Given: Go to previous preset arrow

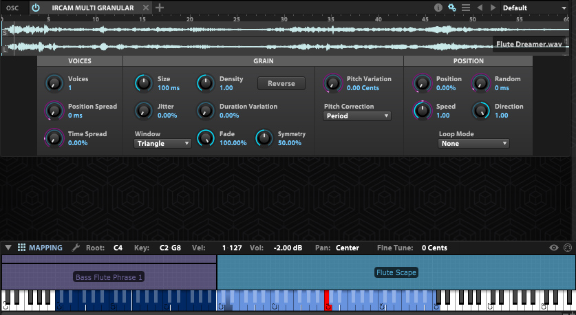Looking at the screenshot, I should (480, 8).
